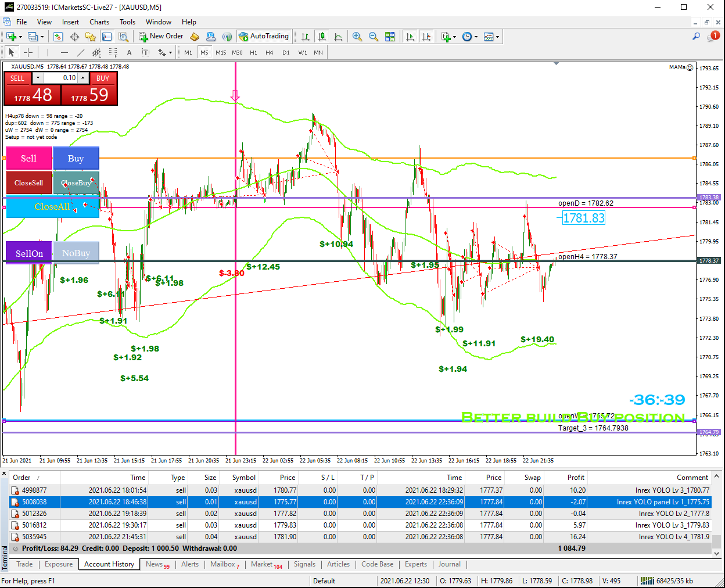Click the purple SellOn button
The height and width of the screenshot is (588, 725).
point(29,253)
